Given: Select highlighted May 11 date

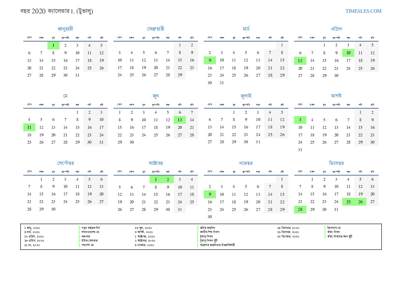Looking at the screenshot, I should [29, 127].
